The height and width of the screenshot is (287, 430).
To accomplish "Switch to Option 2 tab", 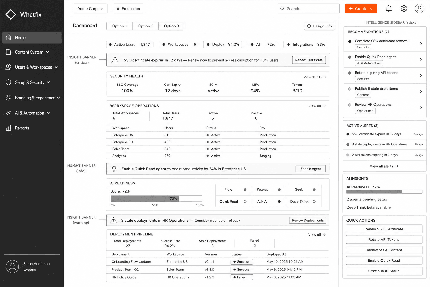I will point(146,26).
